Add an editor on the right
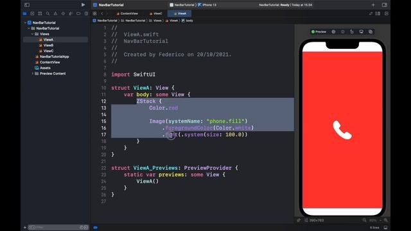Viewport: 411px width, 231px height. click(x=387, y=13)
